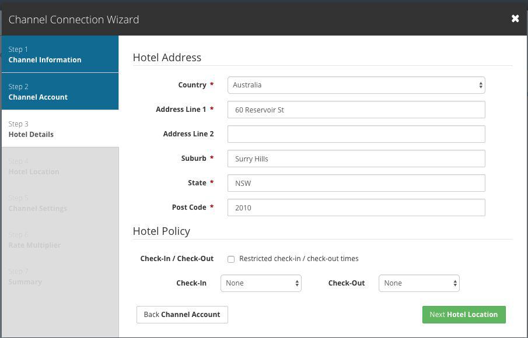The image size is (528, 338).
Task: Select the State input field
Action: coord(356,183)
